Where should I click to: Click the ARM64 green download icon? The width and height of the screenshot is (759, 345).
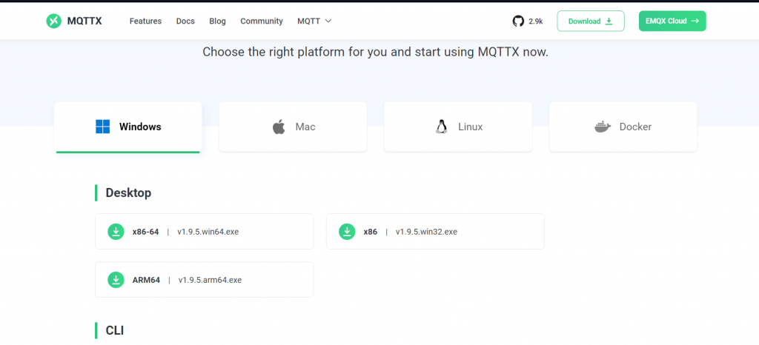click(x=116, y=279)
